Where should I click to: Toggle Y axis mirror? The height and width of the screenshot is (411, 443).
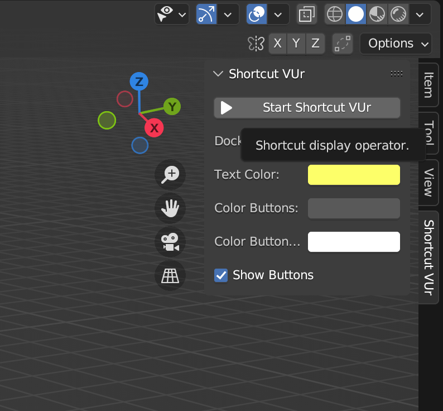point(296,44)
